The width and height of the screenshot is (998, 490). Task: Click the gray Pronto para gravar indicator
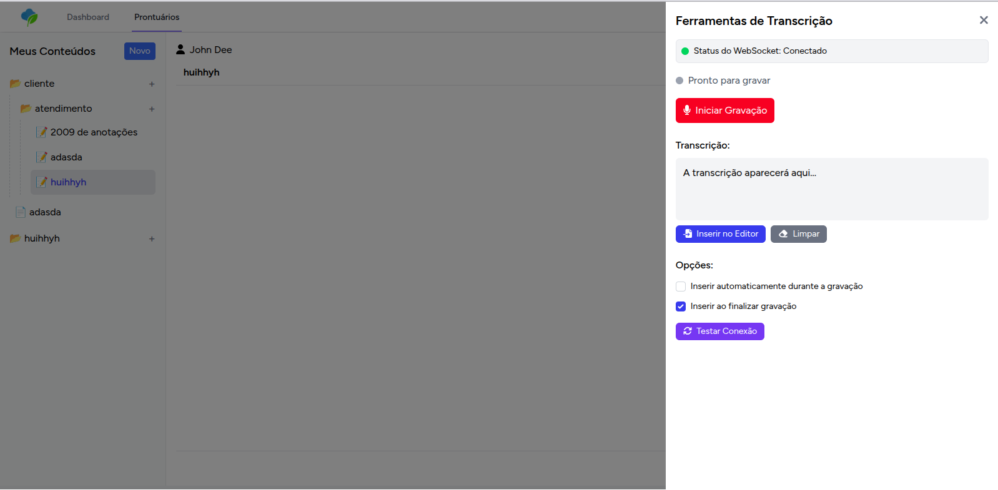(679, 81)
